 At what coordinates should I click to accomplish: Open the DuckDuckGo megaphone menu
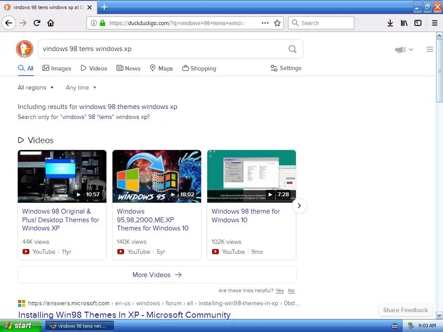point(404,50)
